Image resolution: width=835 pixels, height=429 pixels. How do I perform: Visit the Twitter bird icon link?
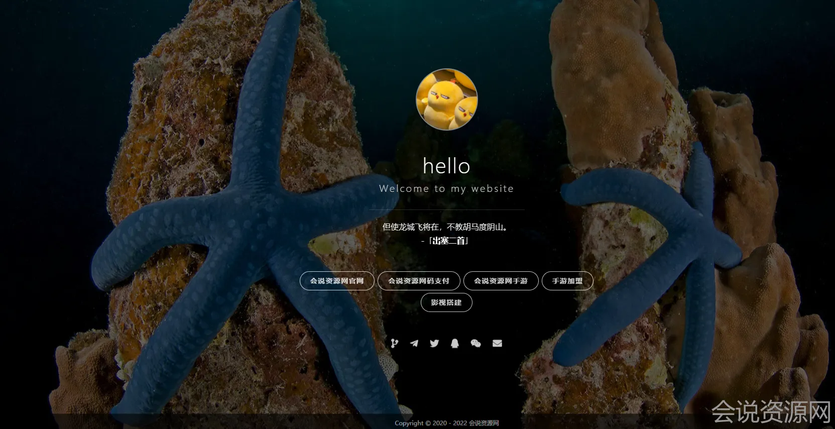434,343
